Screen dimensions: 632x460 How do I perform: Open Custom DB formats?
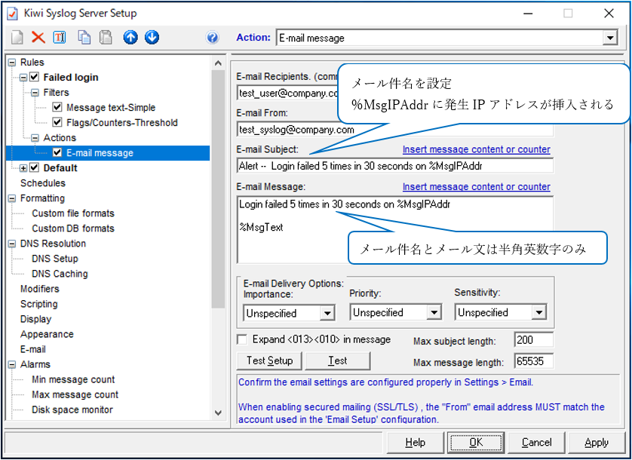coord(73,228)
